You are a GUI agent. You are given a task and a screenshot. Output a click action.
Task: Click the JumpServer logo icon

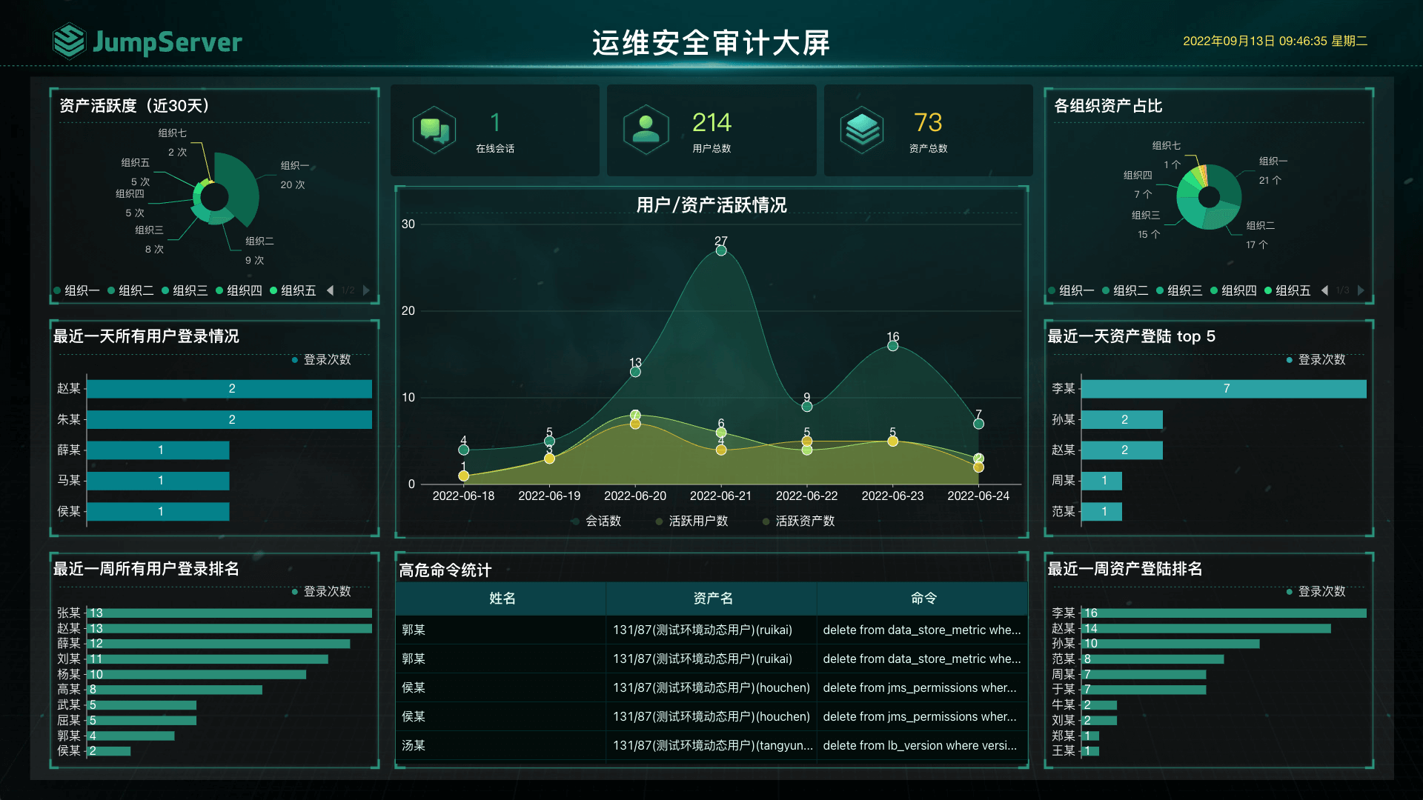point(69,41)
